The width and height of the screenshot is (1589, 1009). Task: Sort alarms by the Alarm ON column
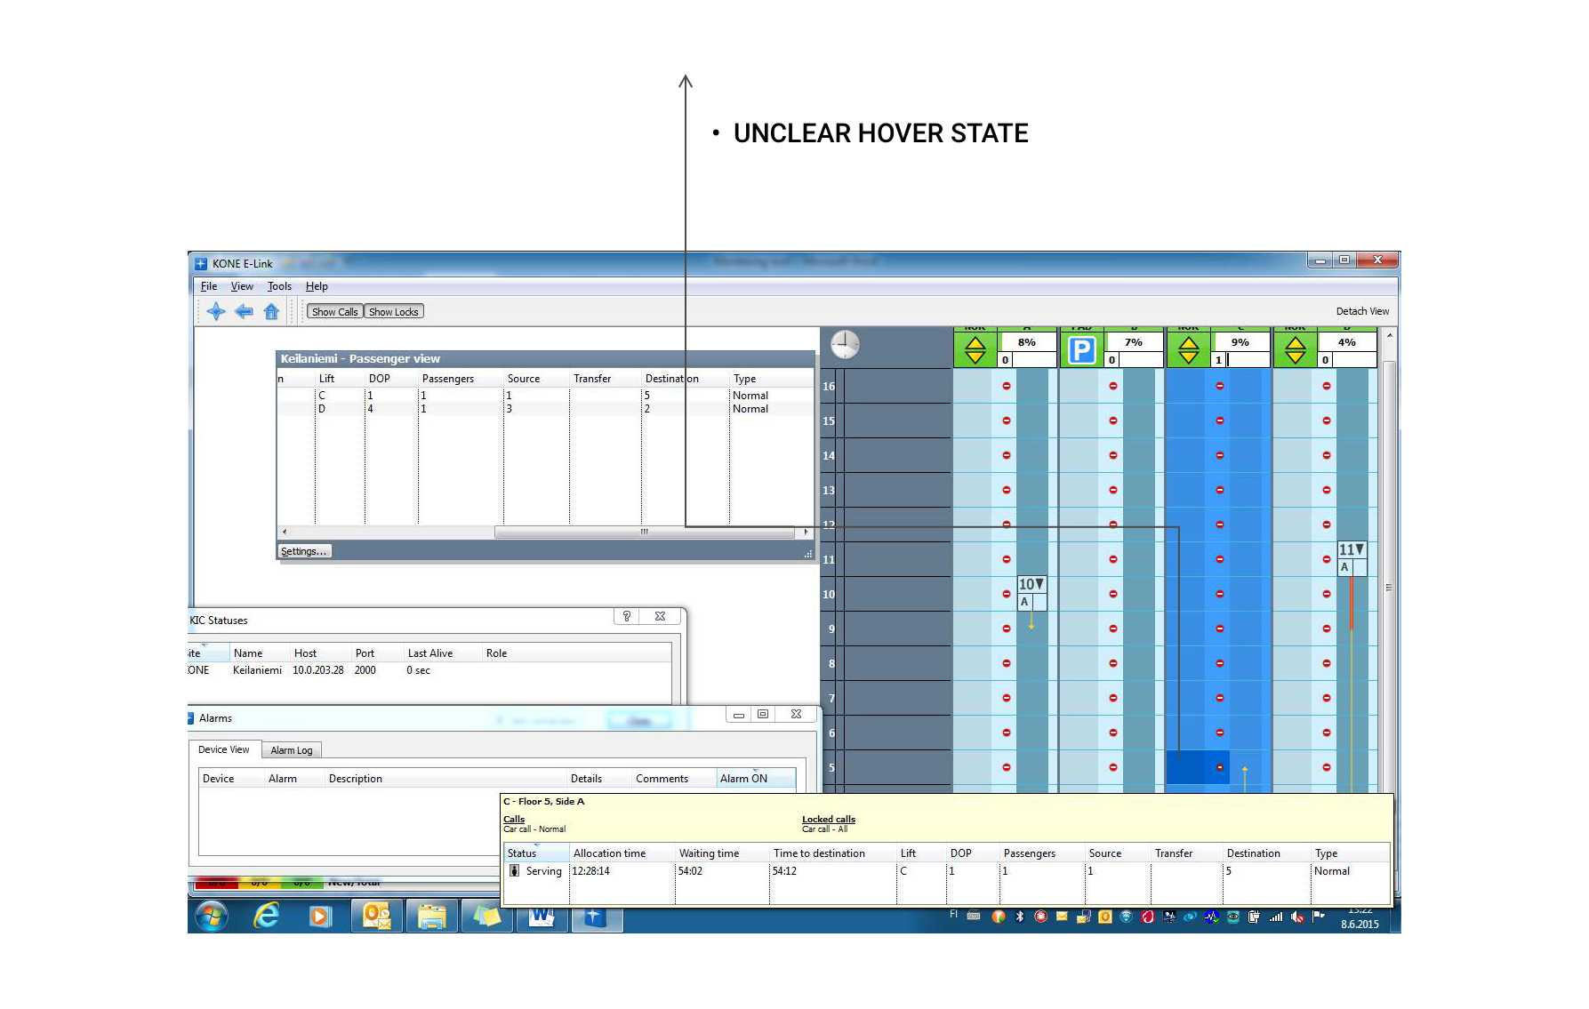[743, 779]
